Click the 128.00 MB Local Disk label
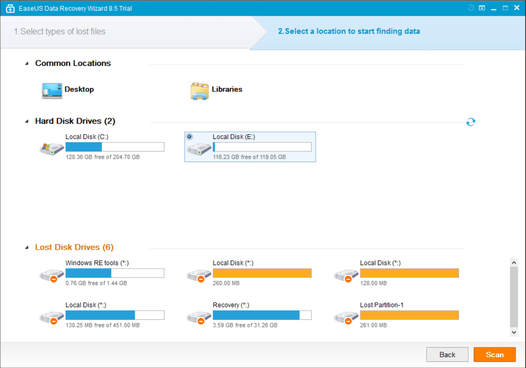Viewport: 526px width, 368px height. 380,263
